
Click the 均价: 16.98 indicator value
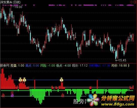(x=119, y=65)
